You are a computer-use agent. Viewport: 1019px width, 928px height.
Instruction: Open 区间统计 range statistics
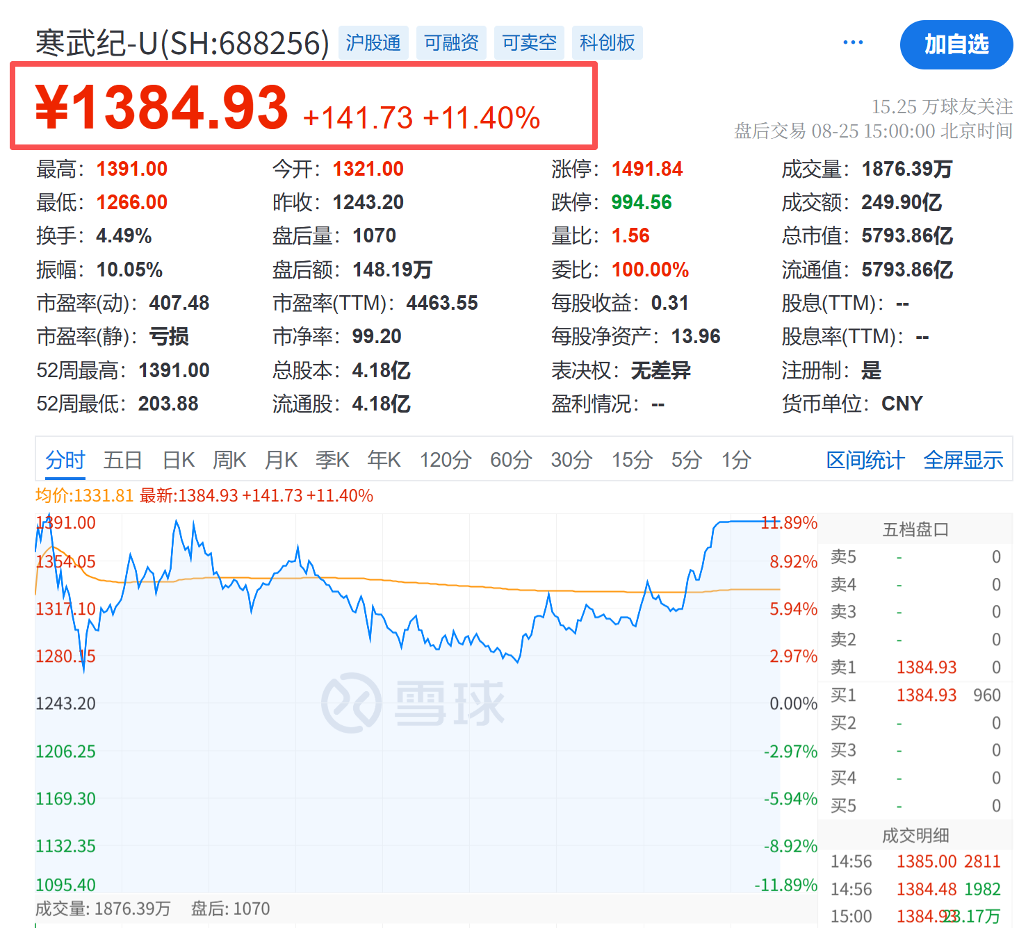(x=865, y=460)
